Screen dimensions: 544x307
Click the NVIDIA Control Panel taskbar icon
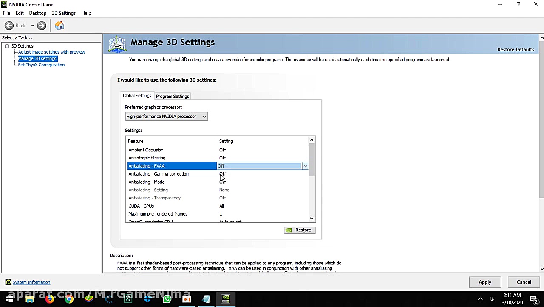226,299
